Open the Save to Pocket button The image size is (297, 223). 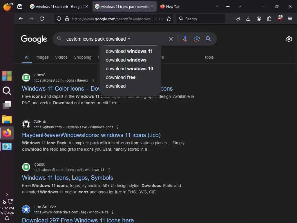pos(238,19)
